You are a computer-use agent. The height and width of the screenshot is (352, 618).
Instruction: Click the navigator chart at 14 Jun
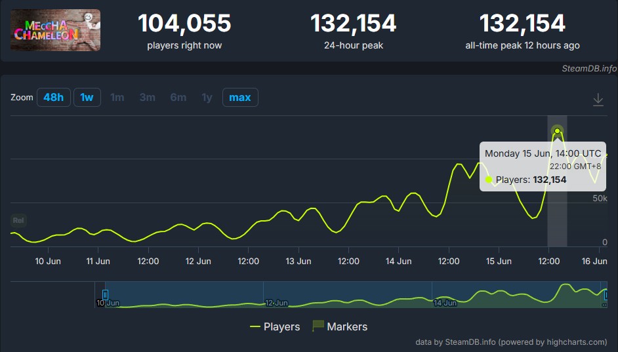click(445, 303)
